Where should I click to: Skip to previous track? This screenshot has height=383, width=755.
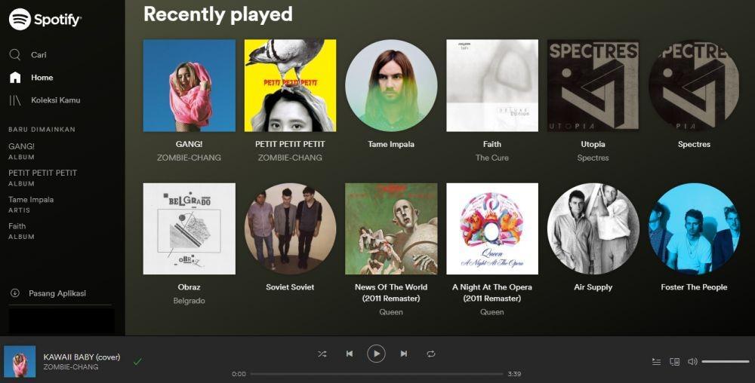pos(350,354)
